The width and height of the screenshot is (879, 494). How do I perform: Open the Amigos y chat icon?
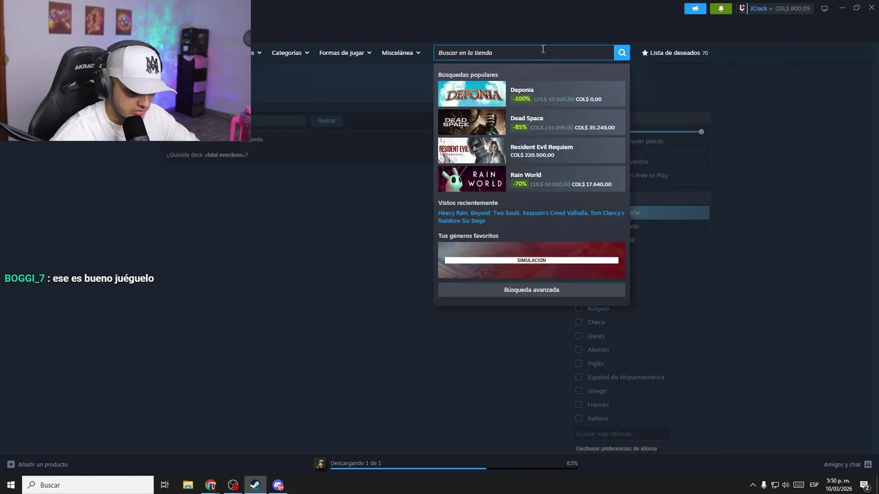[x=868, y=464]
